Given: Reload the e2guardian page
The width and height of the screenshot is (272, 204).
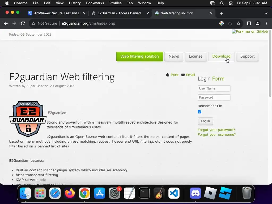Looking at the screenshot, I should click(x=23, y=23).
